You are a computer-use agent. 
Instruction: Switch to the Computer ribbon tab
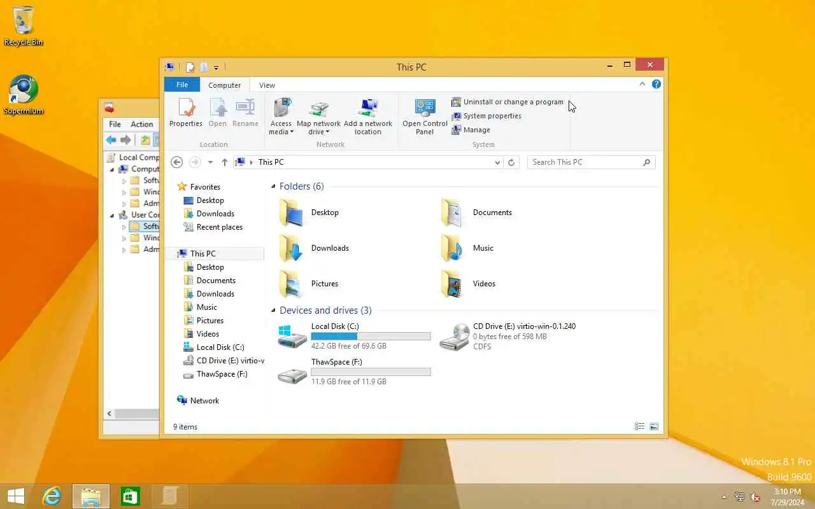point(225,85)
